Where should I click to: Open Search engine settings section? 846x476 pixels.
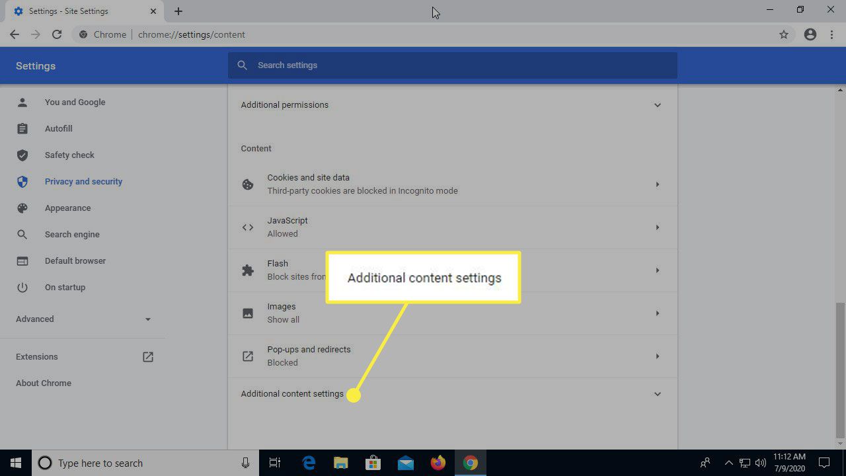click(72, 235)
